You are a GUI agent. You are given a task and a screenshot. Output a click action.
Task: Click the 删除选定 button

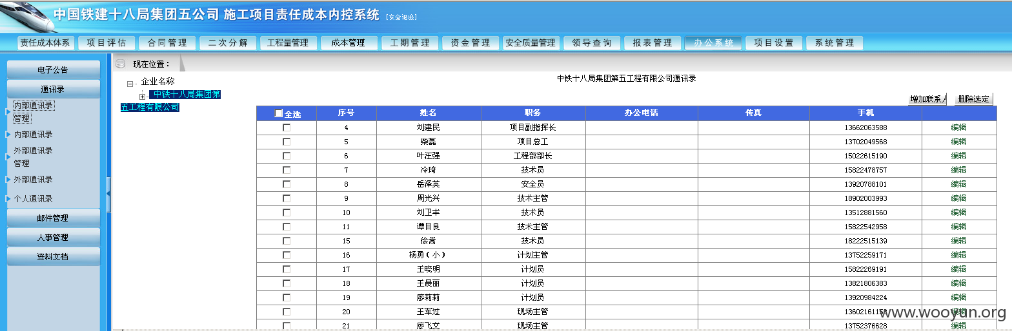[x=973, y=99]
